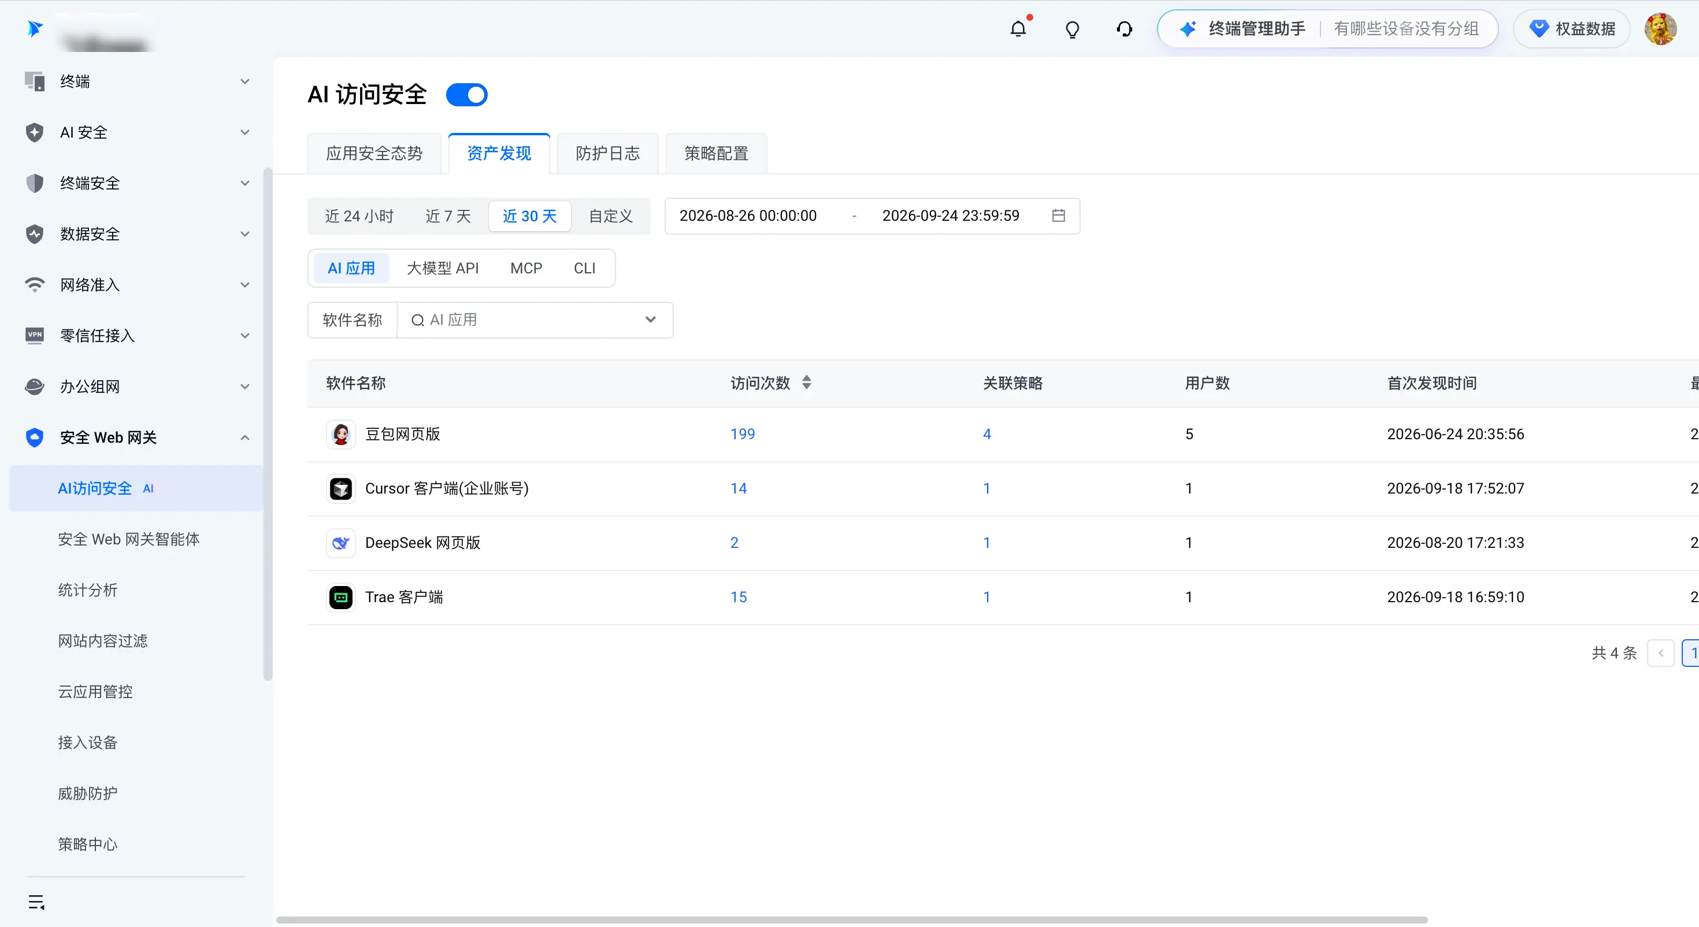This screenshot has height=927, width=1699.
Task: Click the Cursor 客户端 app icon
Action: [x=341, y=489]
